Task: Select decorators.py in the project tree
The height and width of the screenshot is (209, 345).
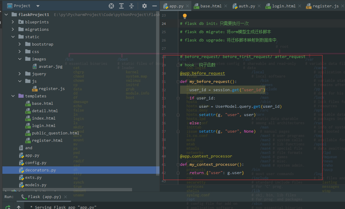Action: pyautogui.click(x=41, y=170)
